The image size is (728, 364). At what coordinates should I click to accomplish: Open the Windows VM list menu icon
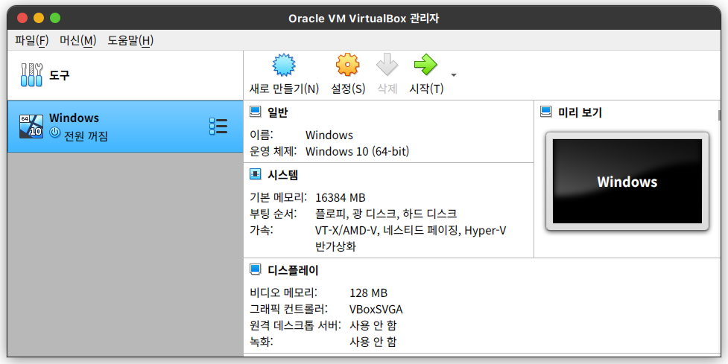[x=218, y=126]
